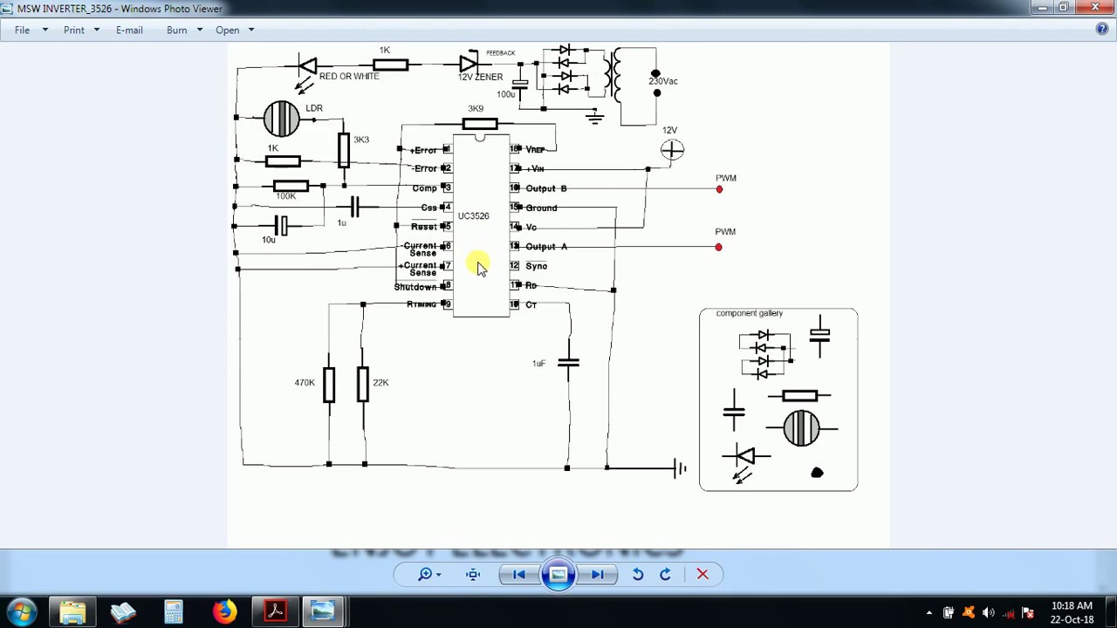Image resolution: width=1117 pixels, height=628 pixels.
Task: Open the Print menu
Action: (x=74, y=30)
